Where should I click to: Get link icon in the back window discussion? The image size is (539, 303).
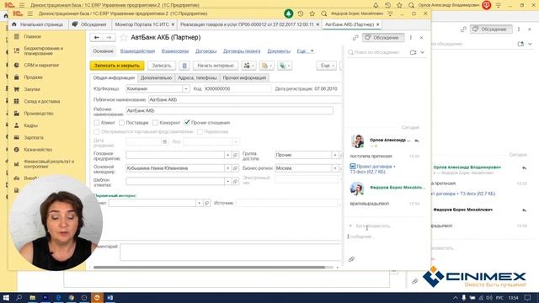click(463, 29)
